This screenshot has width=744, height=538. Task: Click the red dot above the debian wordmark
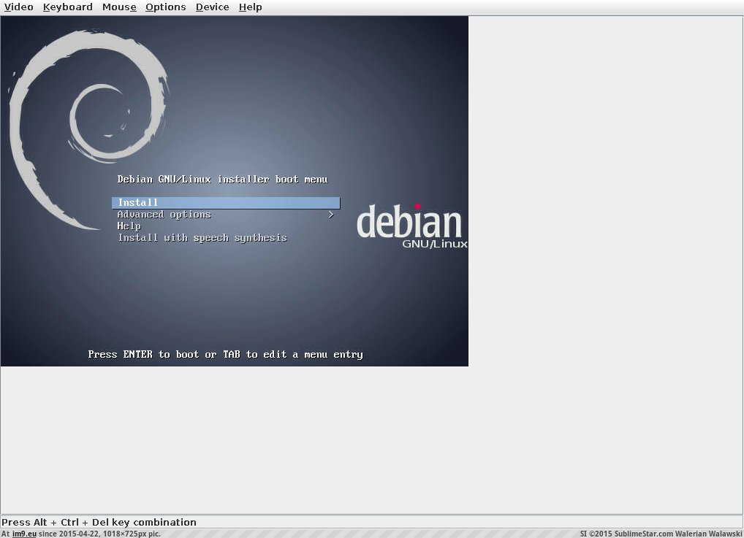[417, 207]
